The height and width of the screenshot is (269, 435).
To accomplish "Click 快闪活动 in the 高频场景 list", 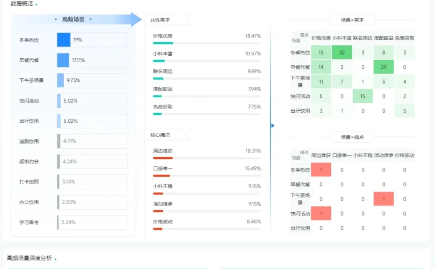I will pos(29,101).
